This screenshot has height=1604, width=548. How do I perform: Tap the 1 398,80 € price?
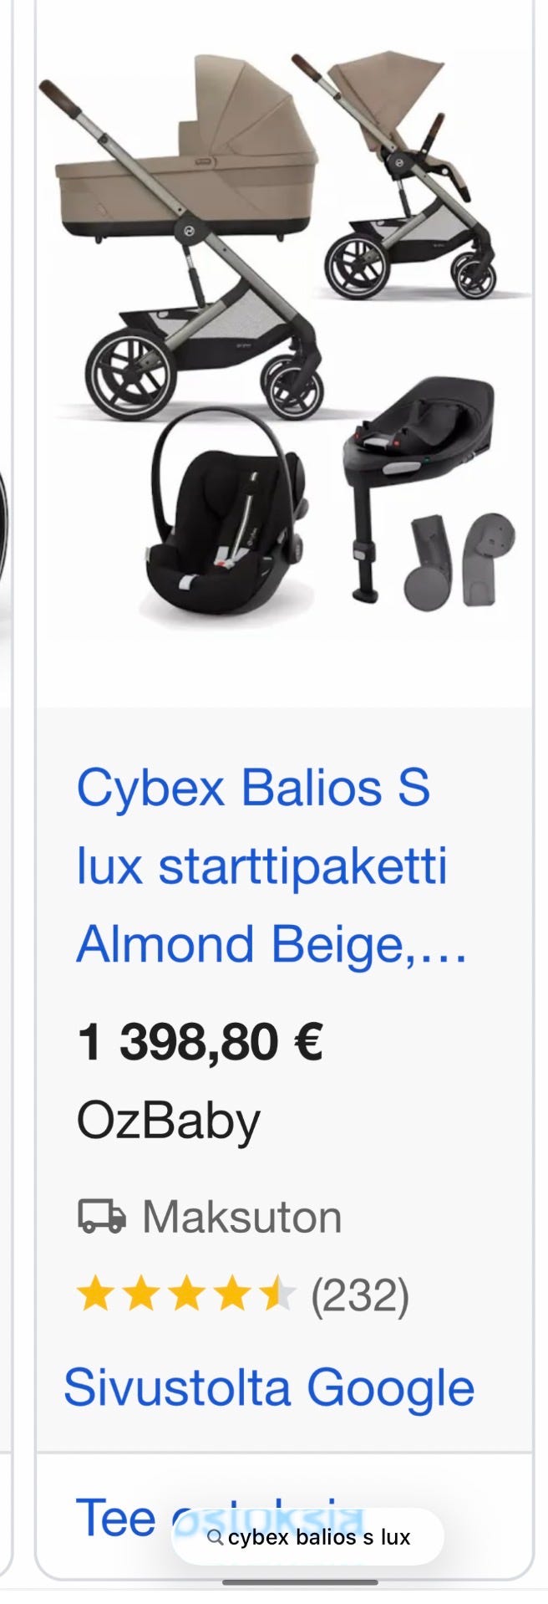200,1042
